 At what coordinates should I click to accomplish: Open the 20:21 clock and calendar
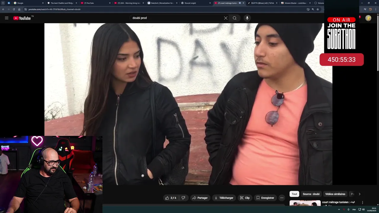click(x=372, y=209)
